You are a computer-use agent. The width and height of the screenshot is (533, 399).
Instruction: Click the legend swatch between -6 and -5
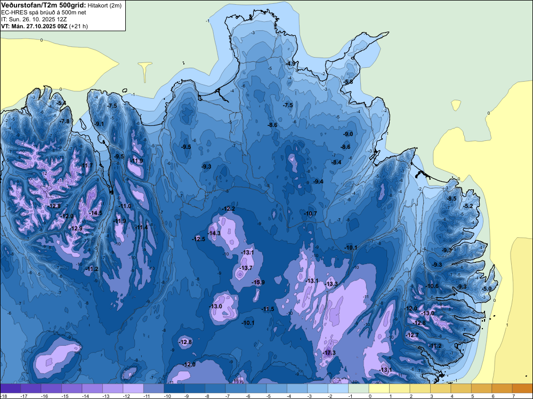(256, 388)
